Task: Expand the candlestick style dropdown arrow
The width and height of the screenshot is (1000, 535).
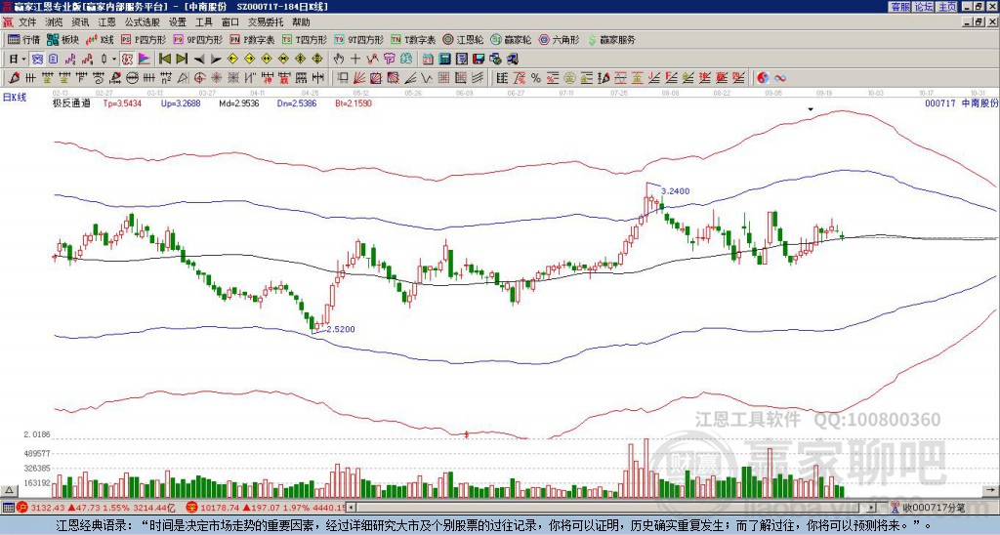Action: pyautogui.click(x=115, y=60)
